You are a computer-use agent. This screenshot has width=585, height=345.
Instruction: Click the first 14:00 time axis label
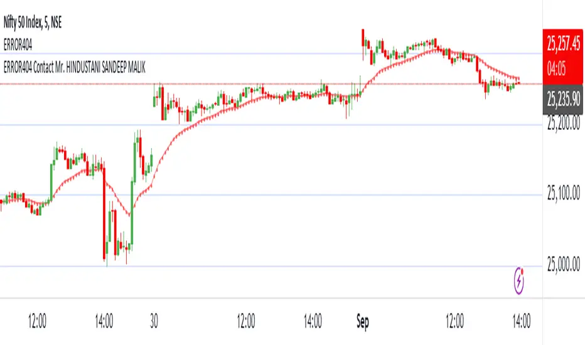click(104, 322)
